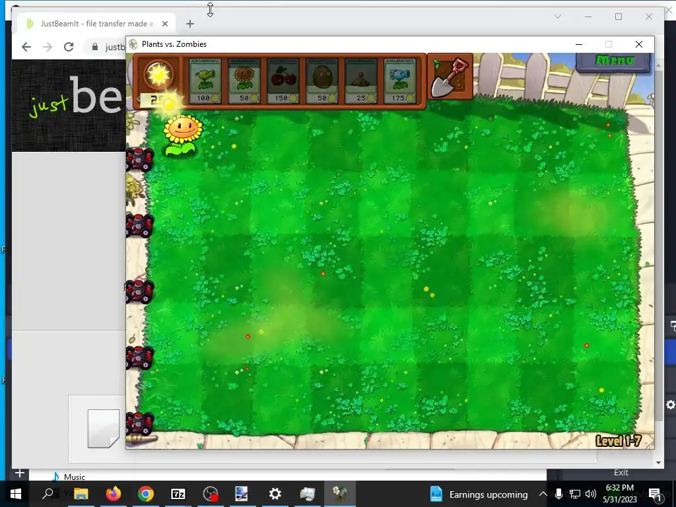The height and width of the screenshot is (507, 676).
Task: Open the clock showing 6:32 PM
Action: (x=619, y=494)
